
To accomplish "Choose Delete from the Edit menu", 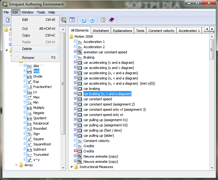I will pos(35,49).
